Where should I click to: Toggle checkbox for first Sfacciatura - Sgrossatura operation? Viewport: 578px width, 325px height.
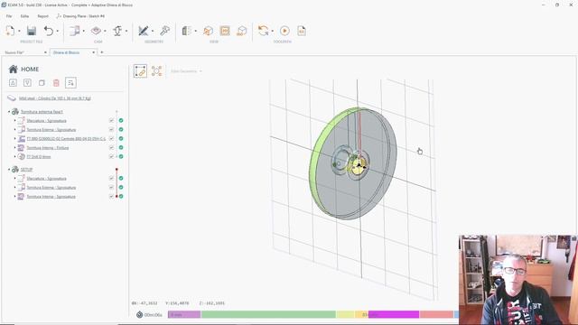pyautogui.click(x=111, y=120)
